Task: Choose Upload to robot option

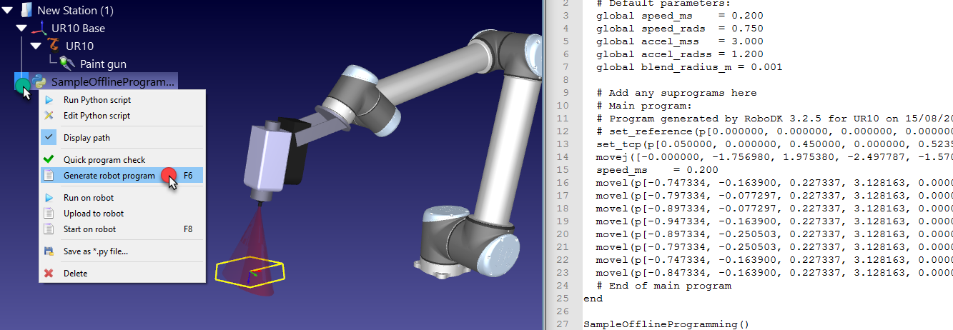Action: (x=93, y=214)
